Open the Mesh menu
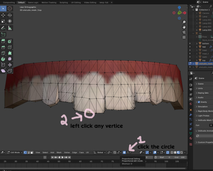The image size is (213, 171). pos(59,152)
